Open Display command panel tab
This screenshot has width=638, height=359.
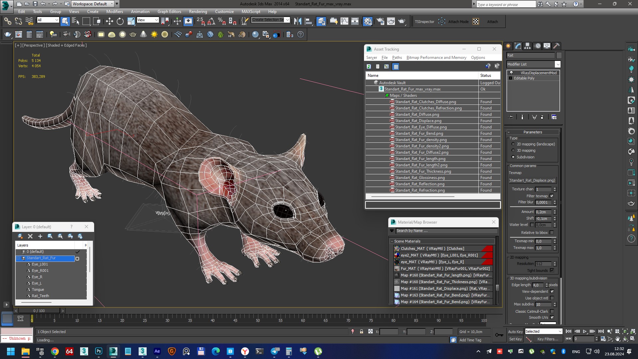pyautogui.click(x=547, y=46)
